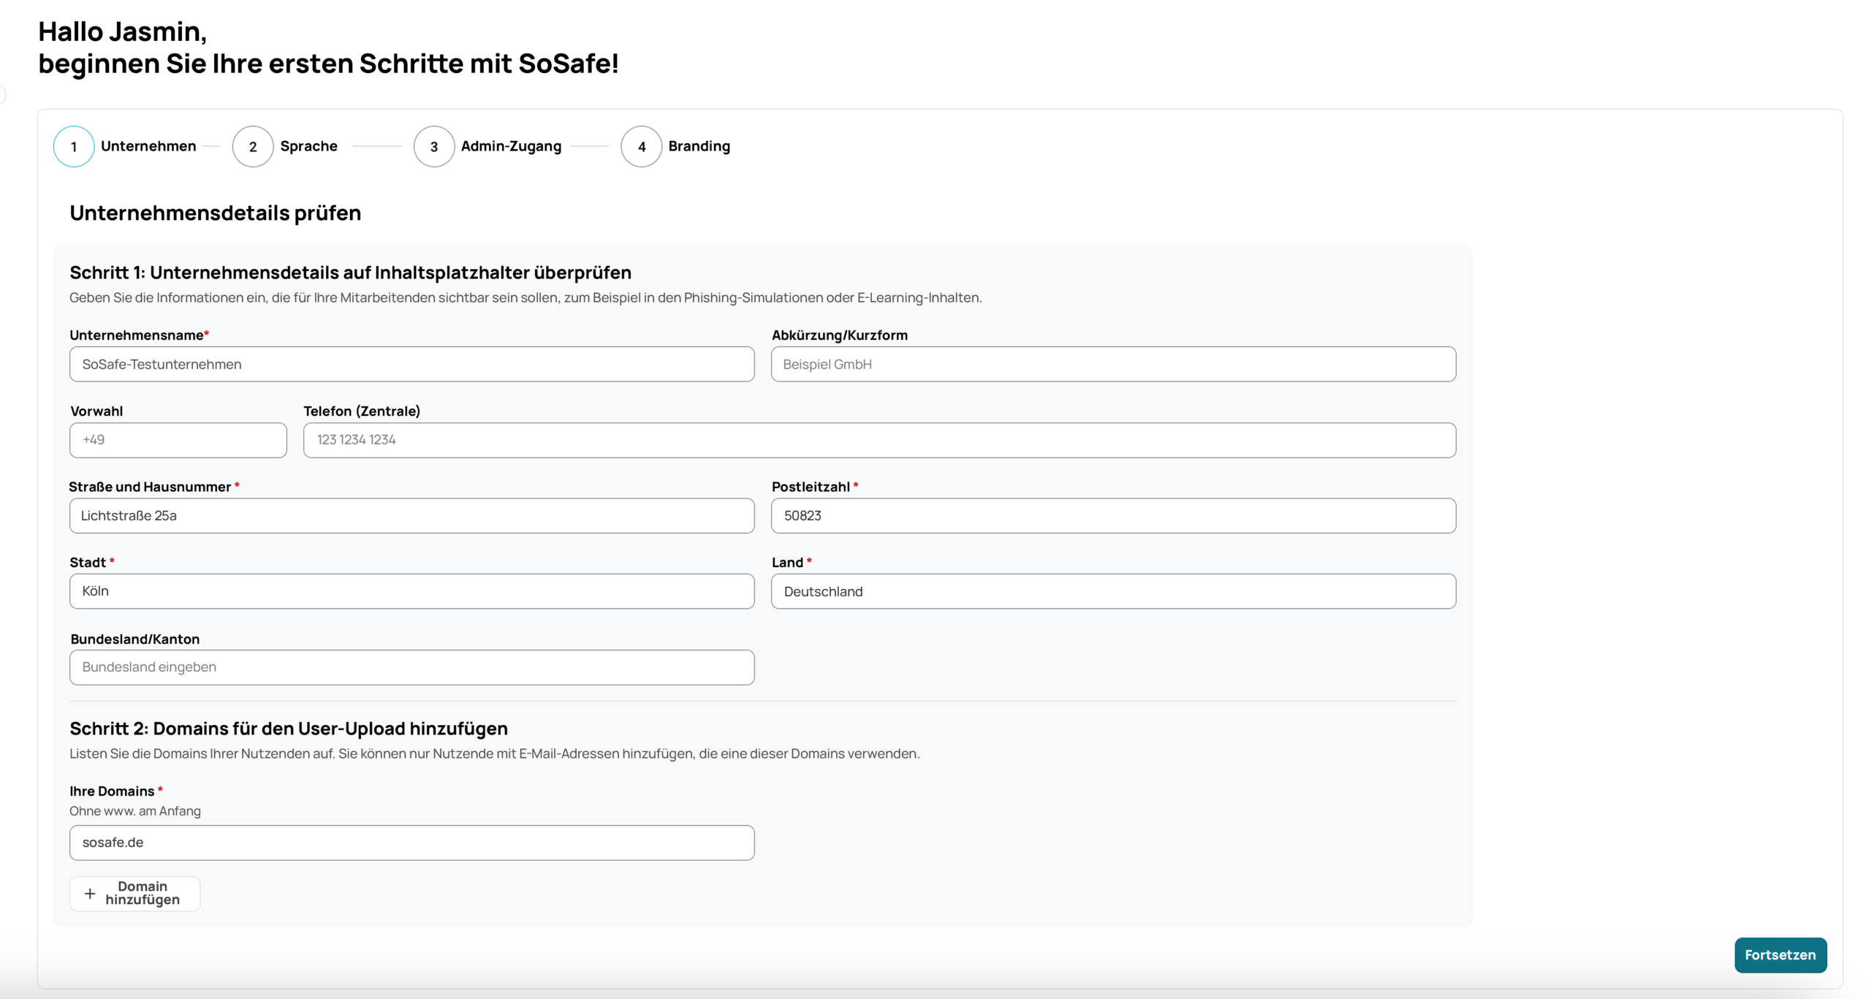
Task: Click the Vorwahl label
Action: click(x=96, y=411)
